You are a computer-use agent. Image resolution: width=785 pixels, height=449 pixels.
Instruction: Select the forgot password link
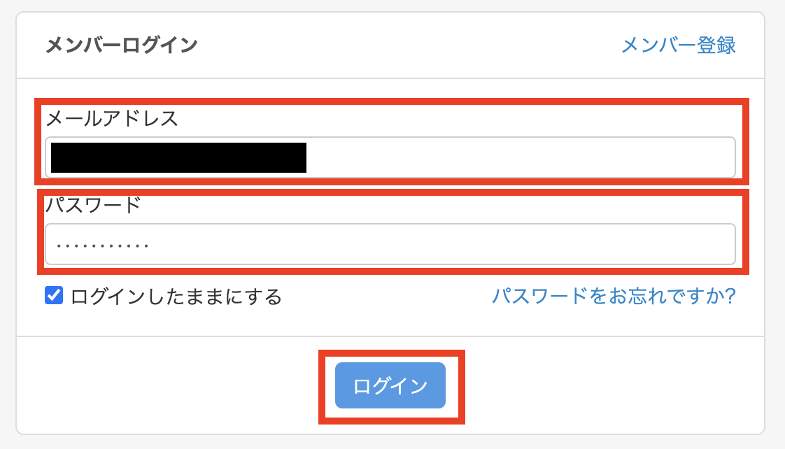614,297
